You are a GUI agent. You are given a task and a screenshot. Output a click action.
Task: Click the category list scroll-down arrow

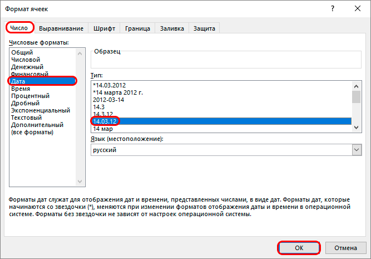point(80,181)
